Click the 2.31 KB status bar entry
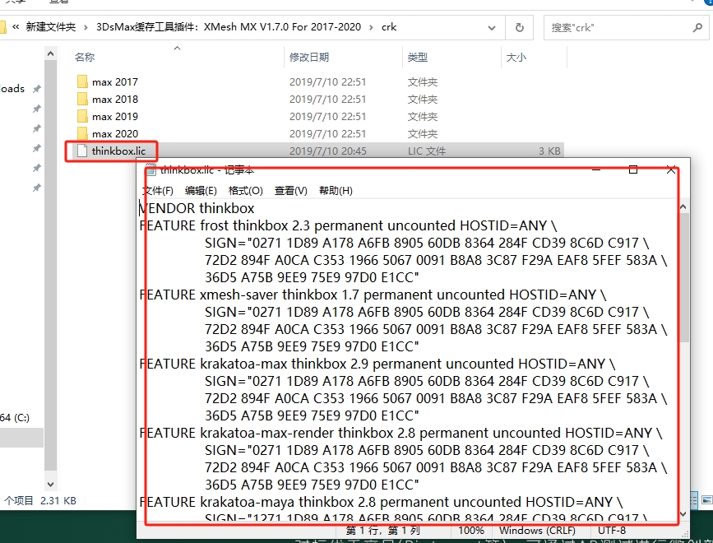Image resolution: width=713 pixels, height=543 pixels. tap(58, 501)
